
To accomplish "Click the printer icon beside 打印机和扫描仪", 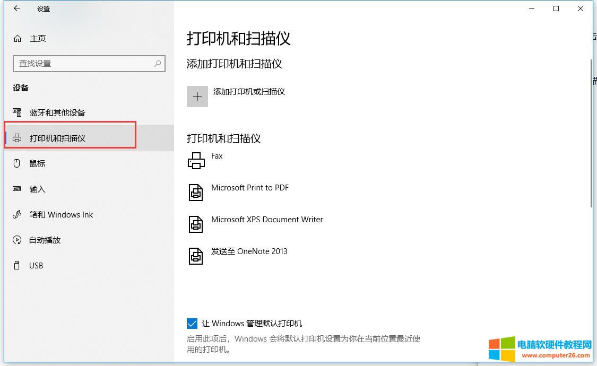I will click(x=17, y=138).
